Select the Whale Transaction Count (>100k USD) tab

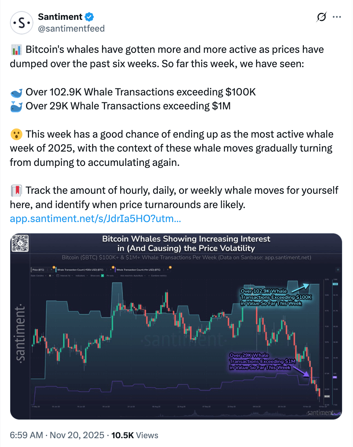pyautogui.click(x=81, y=269)
